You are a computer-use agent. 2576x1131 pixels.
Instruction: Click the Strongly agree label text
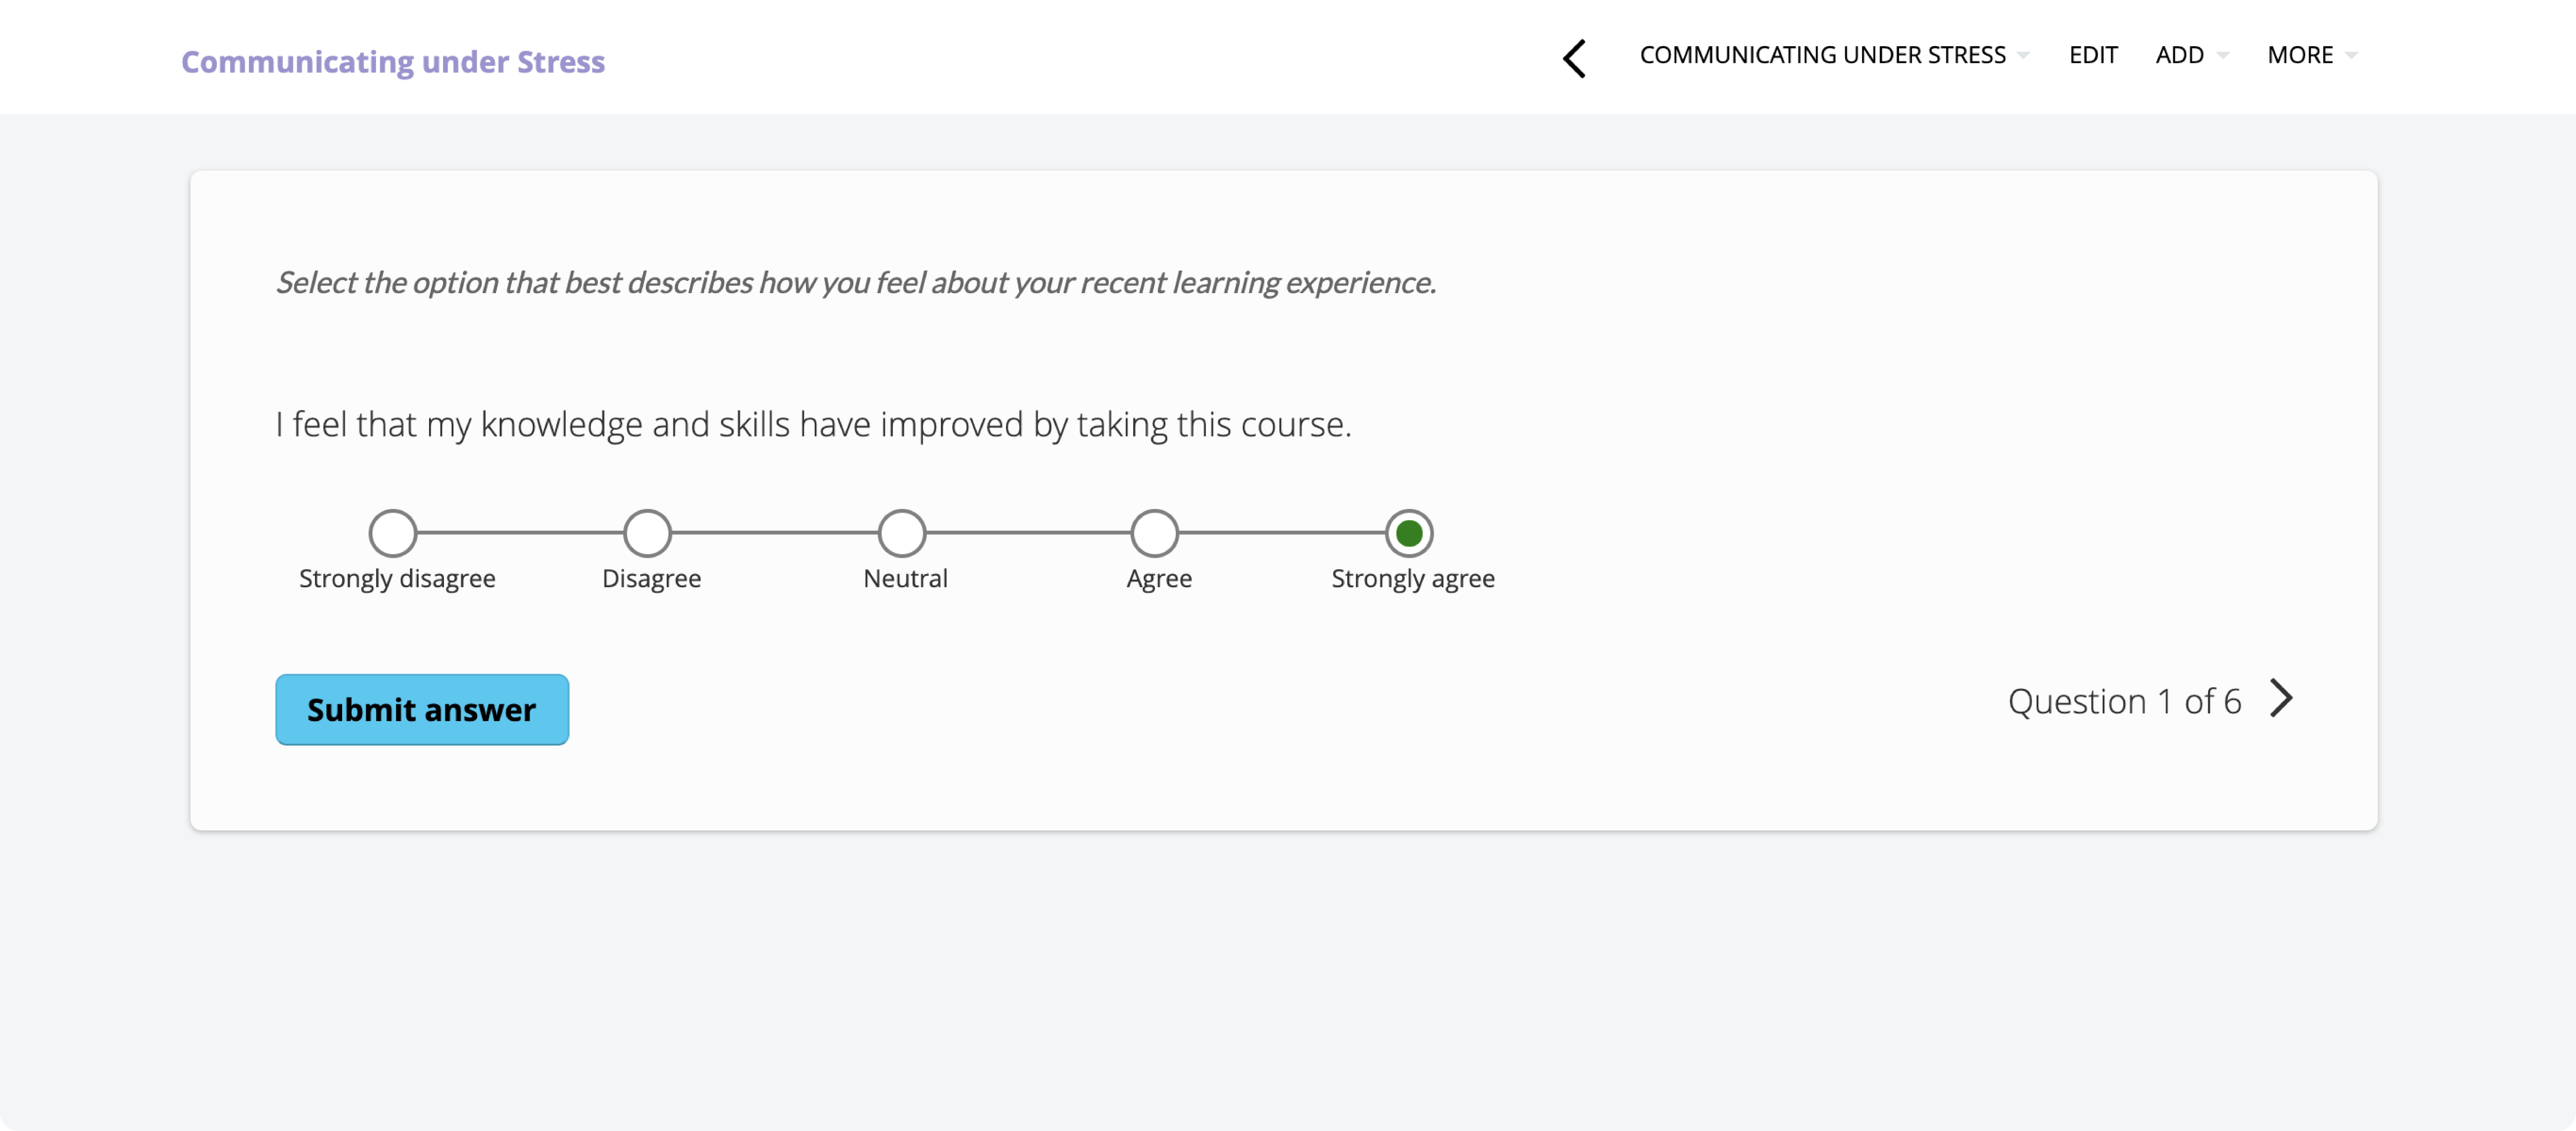[x=1413, y=578]
